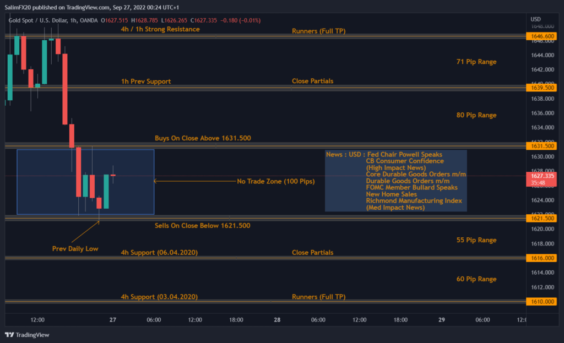Click the Buys On Close Above 1631.500 annotation
Viewport: 564px width, 343px height.
(202, 138)
